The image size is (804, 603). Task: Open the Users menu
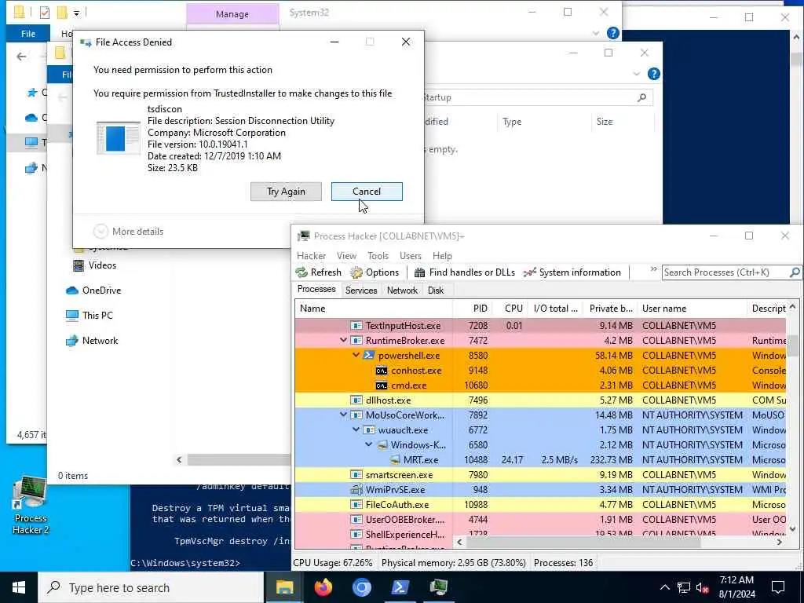tap(410, 255)
